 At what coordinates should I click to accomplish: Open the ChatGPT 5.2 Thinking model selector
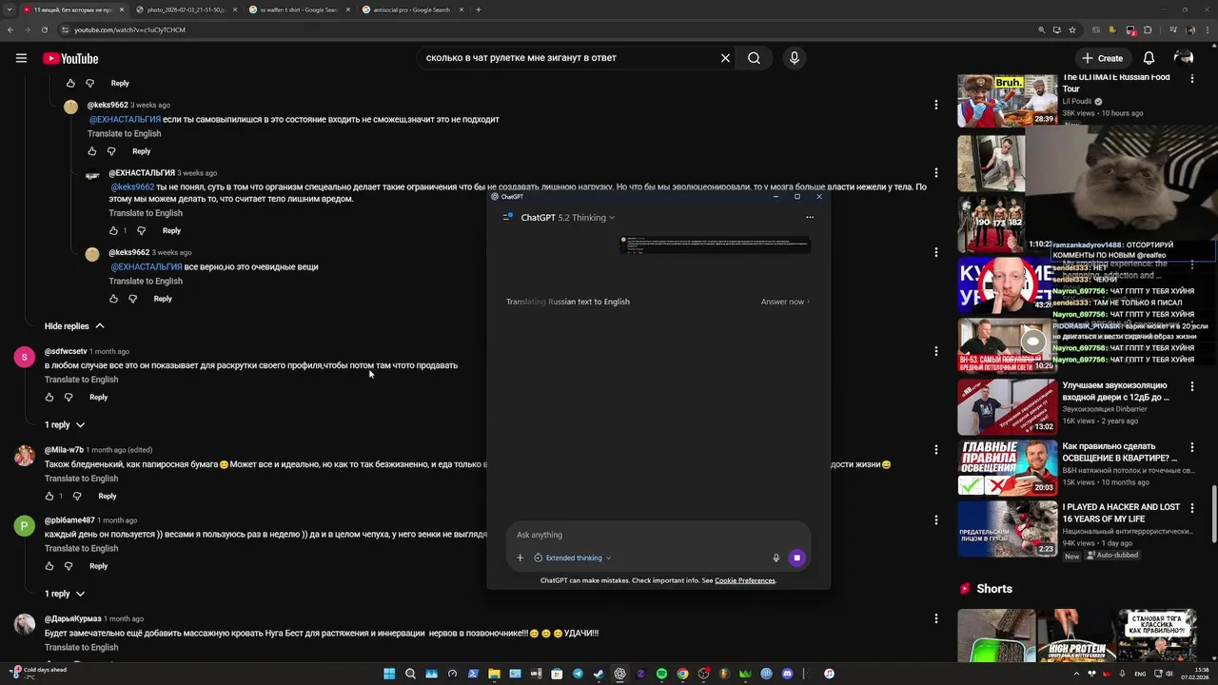coord(567,218)
